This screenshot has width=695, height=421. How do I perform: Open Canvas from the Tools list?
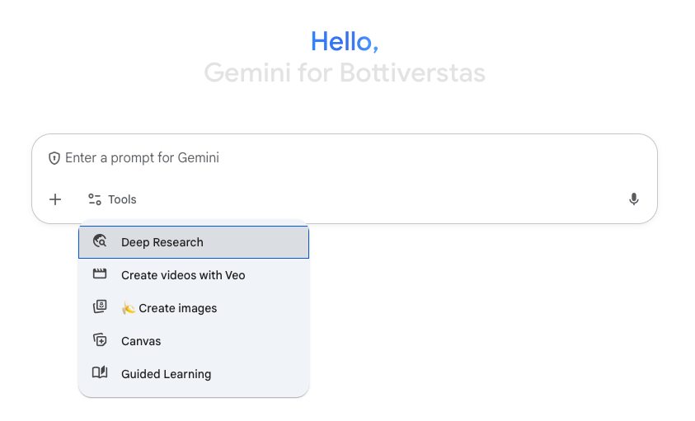click(141, 341)
